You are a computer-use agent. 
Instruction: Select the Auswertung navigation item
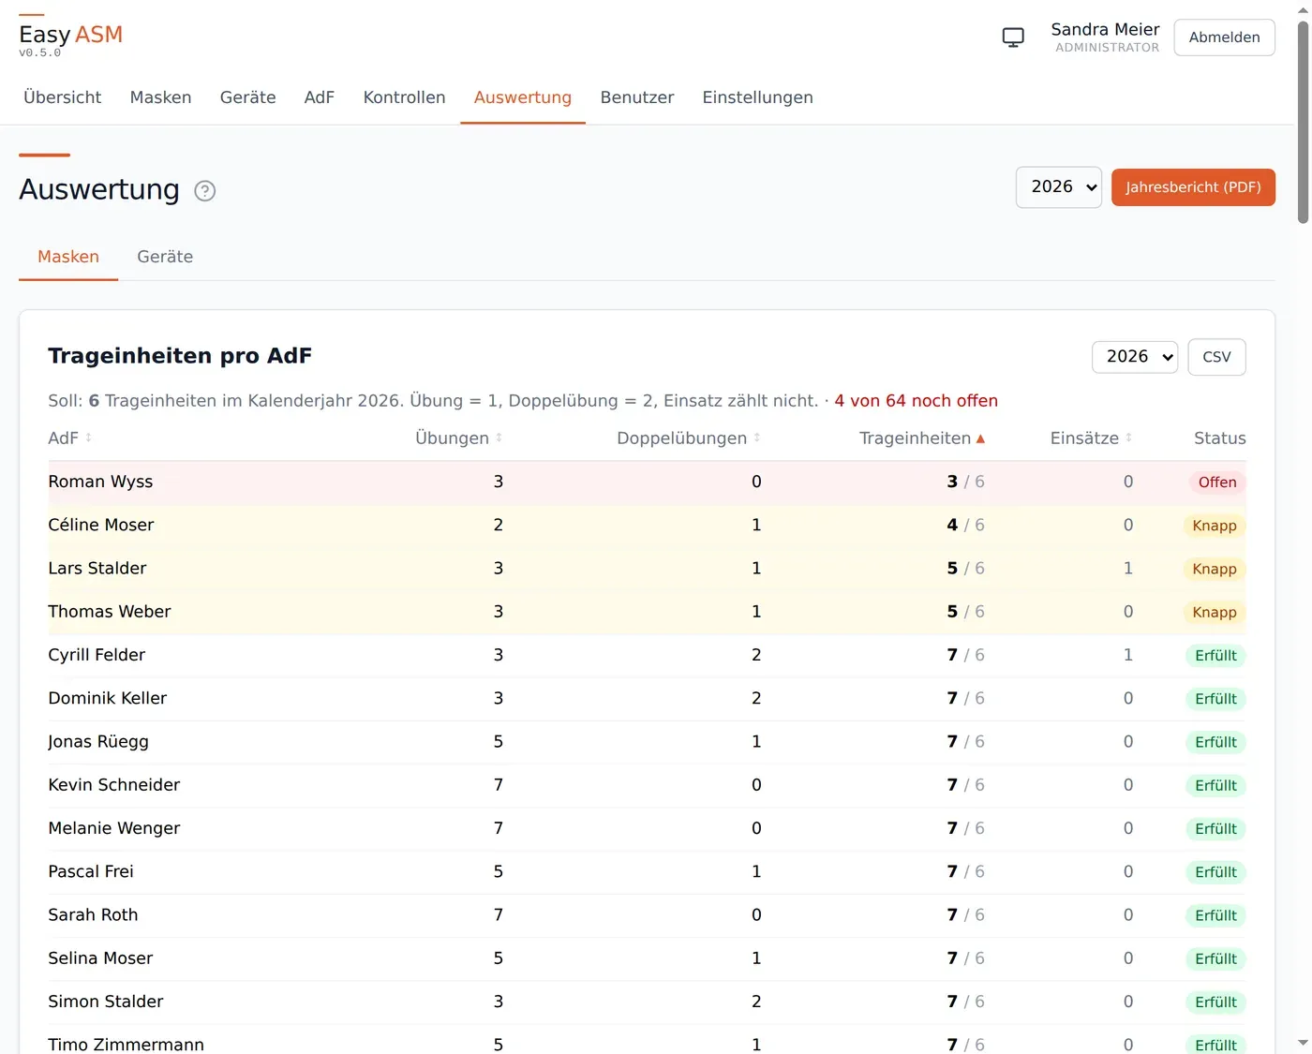(523, 97)
